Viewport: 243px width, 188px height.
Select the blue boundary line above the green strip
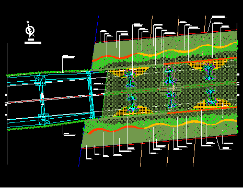pyautogui.click(x=97, y=29)
